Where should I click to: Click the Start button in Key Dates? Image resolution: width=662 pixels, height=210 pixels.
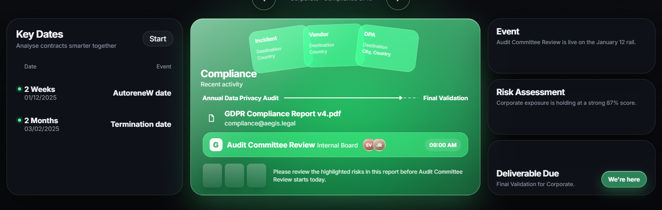[158, 39]
